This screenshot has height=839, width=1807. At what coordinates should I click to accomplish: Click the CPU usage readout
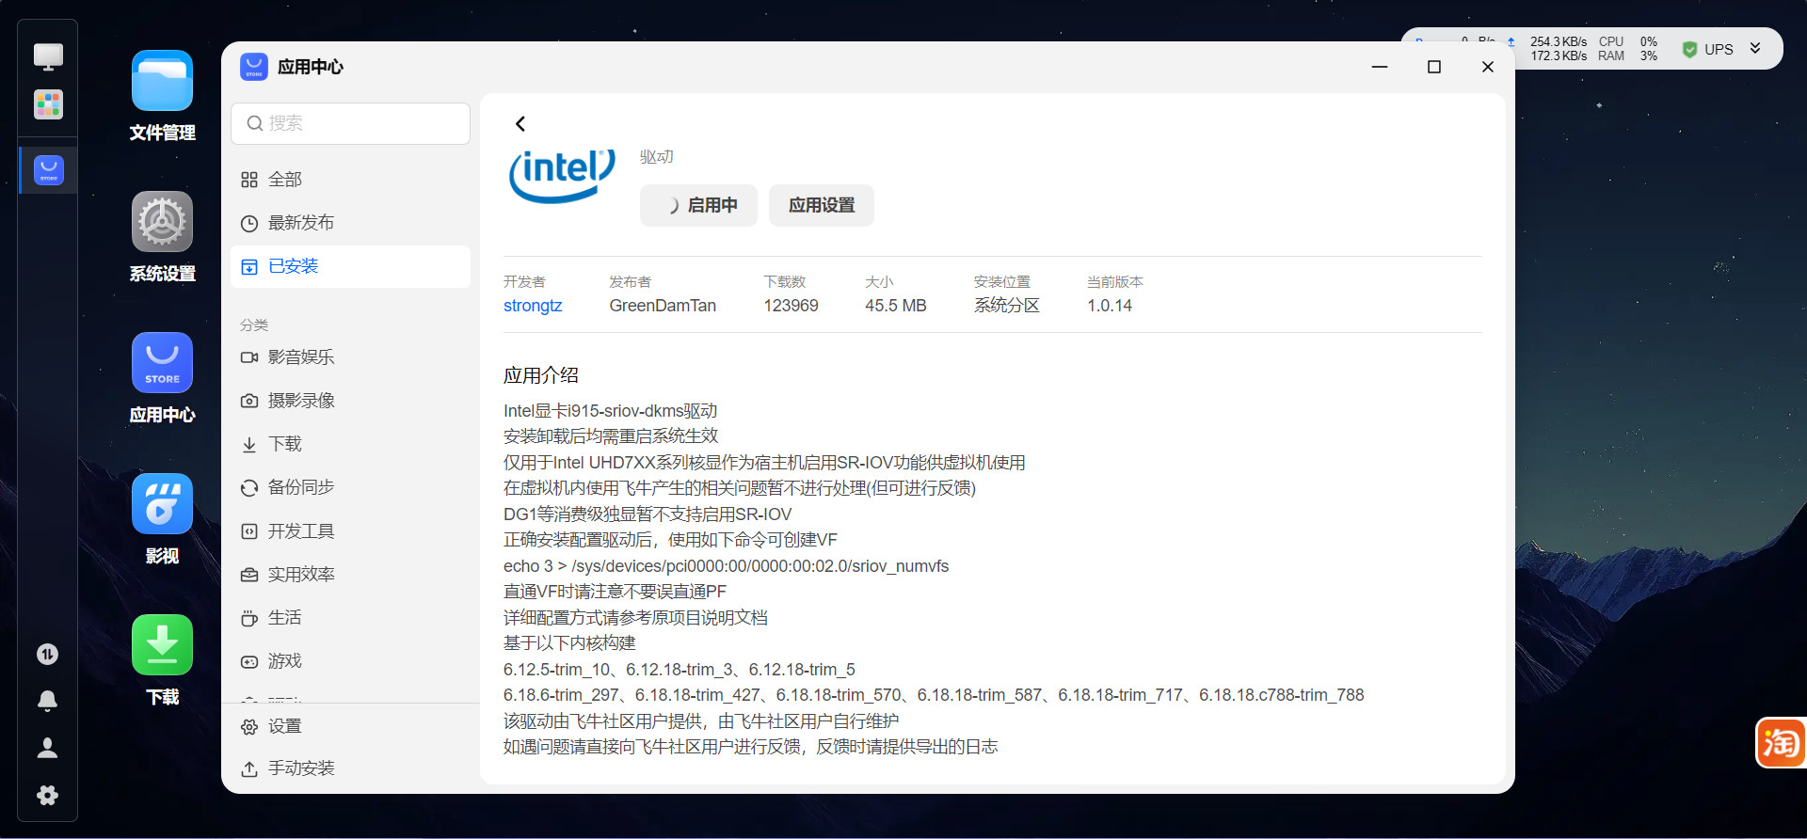tap(1628, 41)
